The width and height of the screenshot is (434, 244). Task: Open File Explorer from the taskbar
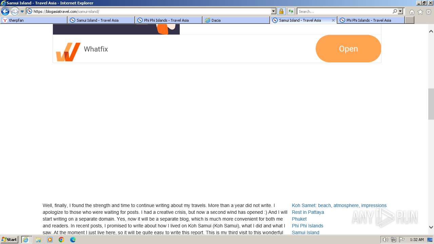[38, 240]
